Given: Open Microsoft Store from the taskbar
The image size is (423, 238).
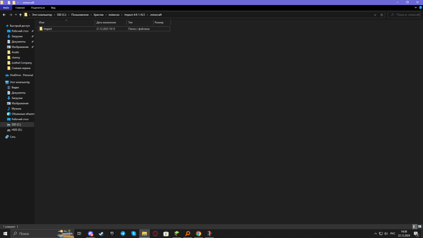Looking at the screenshot, I should 166,234.
